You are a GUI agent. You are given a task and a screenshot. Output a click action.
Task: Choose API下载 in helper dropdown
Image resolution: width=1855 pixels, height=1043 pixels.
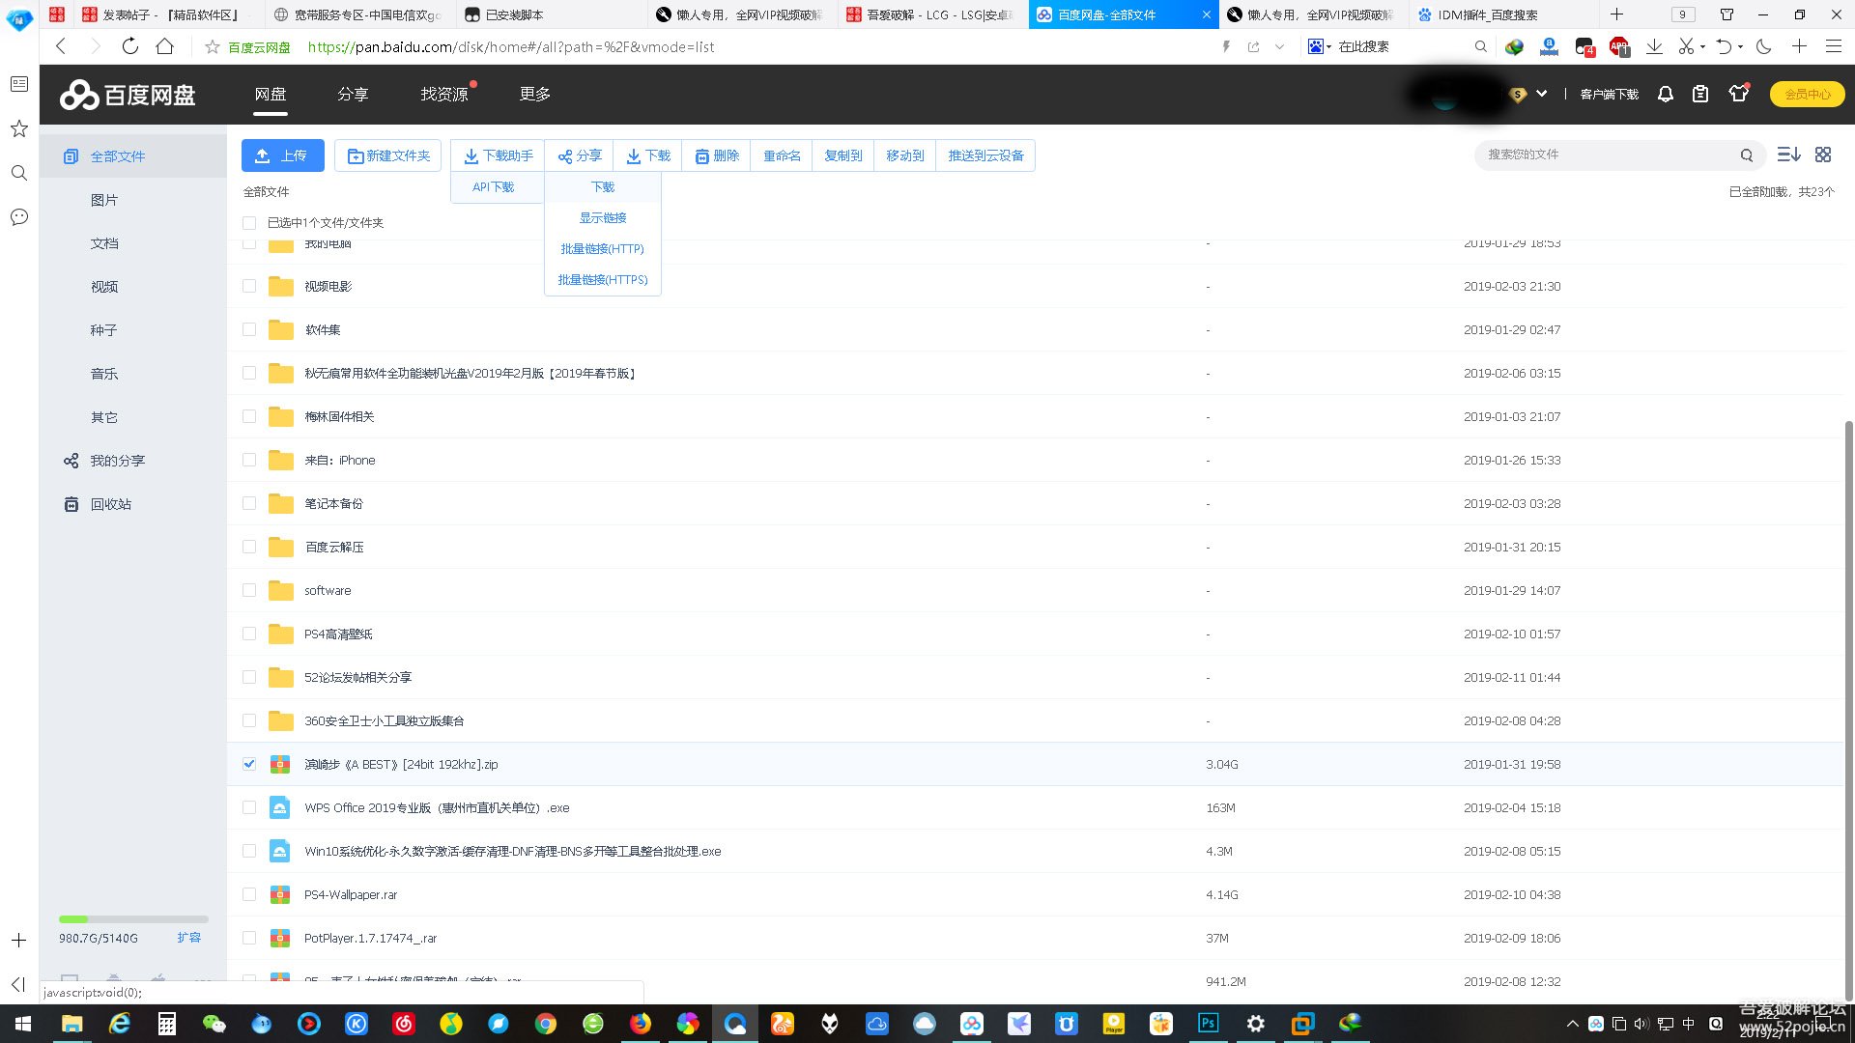point(493,187)
